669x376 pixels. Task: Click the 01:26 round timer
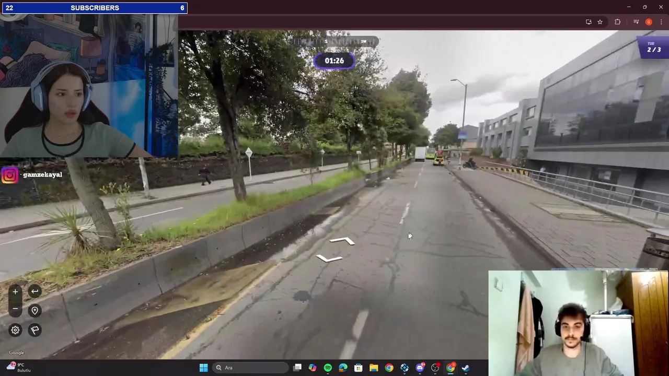(334, 61)
